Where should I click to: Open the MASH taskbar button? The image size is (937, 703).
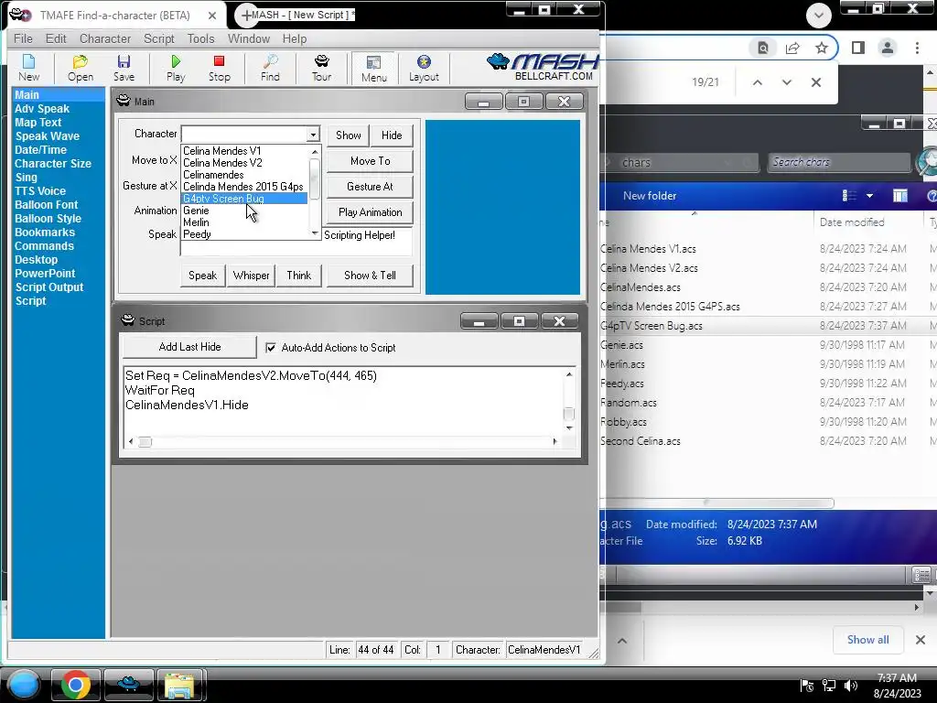pyautogui.click(x=128, y=685)
